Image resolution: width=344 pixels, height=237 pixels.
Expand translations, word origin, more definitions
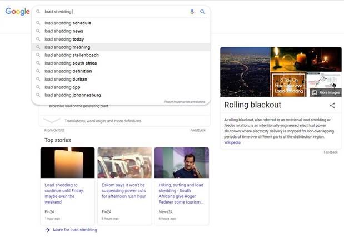(52, 121)
